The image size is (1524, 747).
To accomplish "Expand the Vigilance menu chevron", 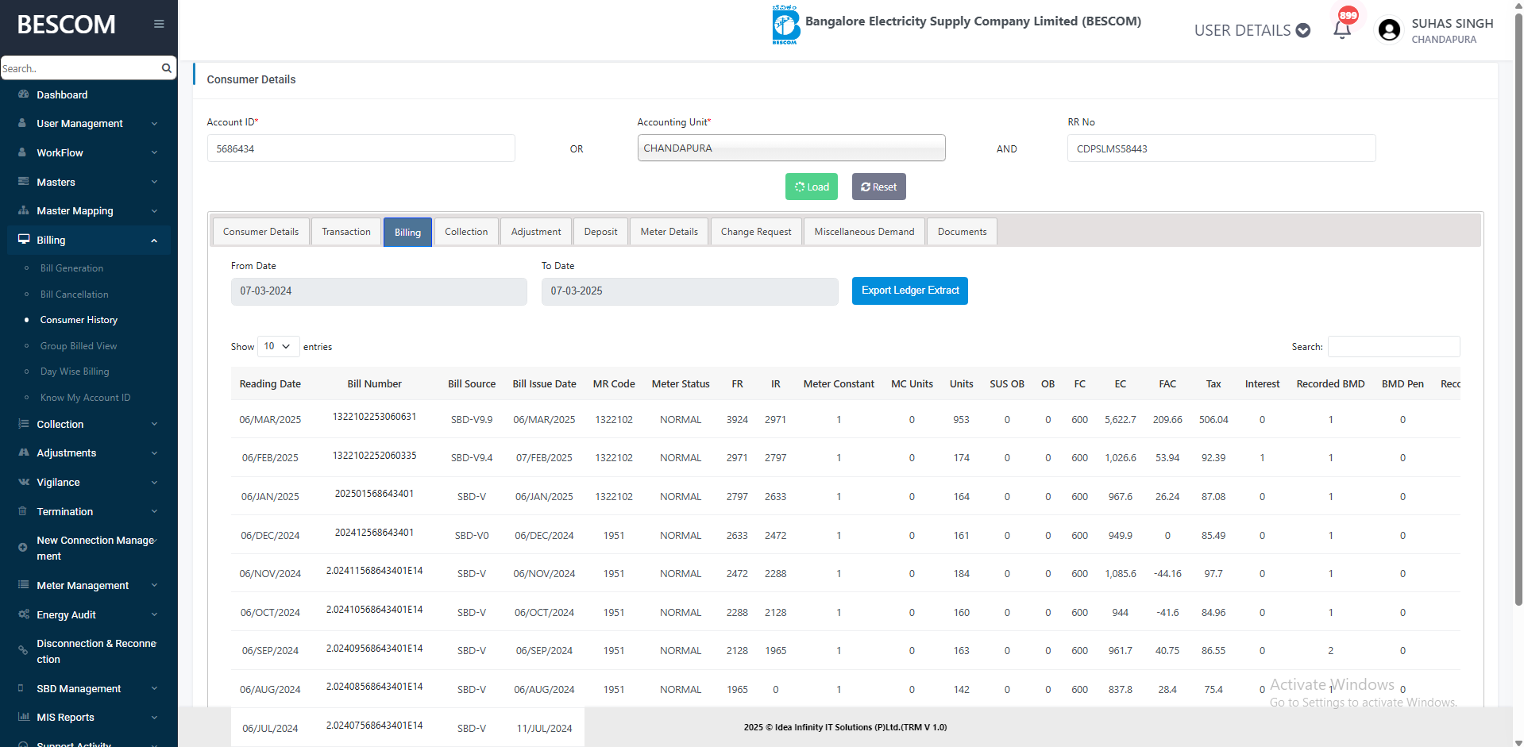I will coord(154,483).
